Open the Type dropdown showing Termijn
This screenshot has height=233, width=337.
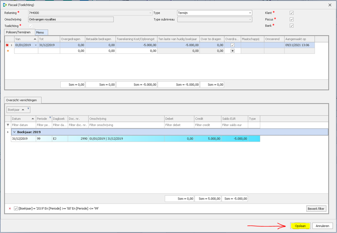250,13
